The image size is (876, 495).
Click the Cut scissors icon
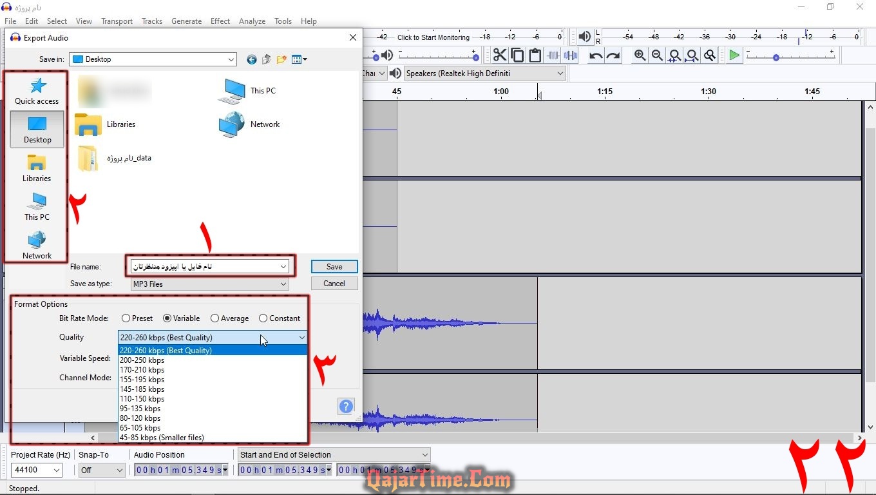click(x=500, y=55)
